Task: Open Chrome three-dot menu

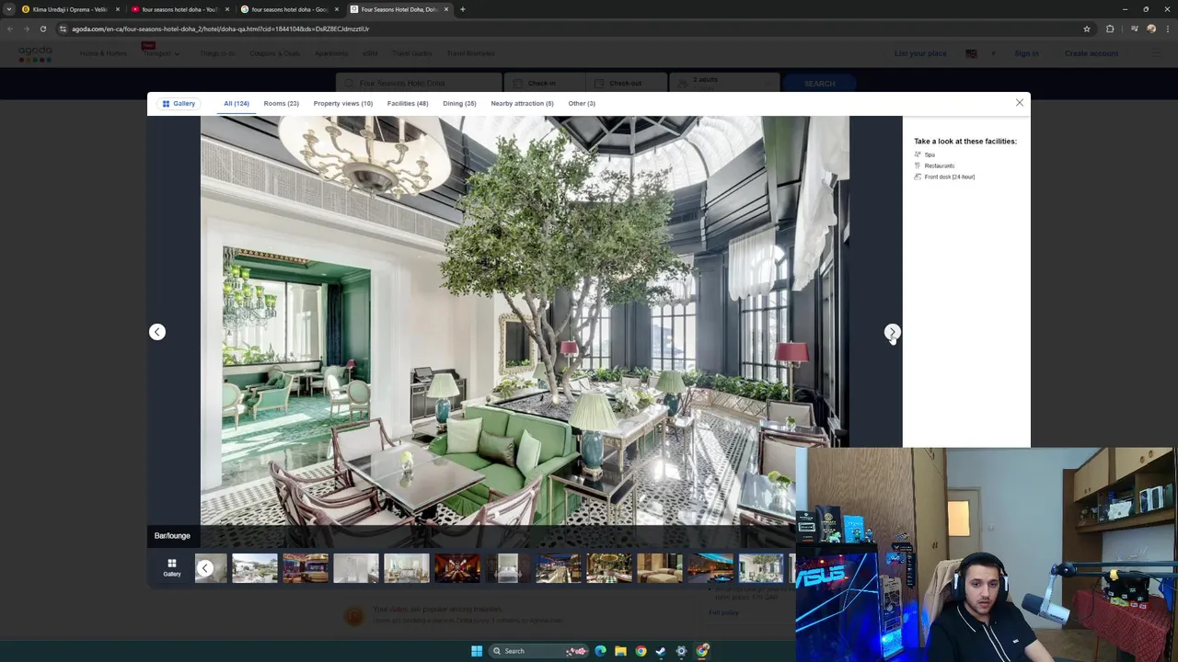Action: [1167, 29]
